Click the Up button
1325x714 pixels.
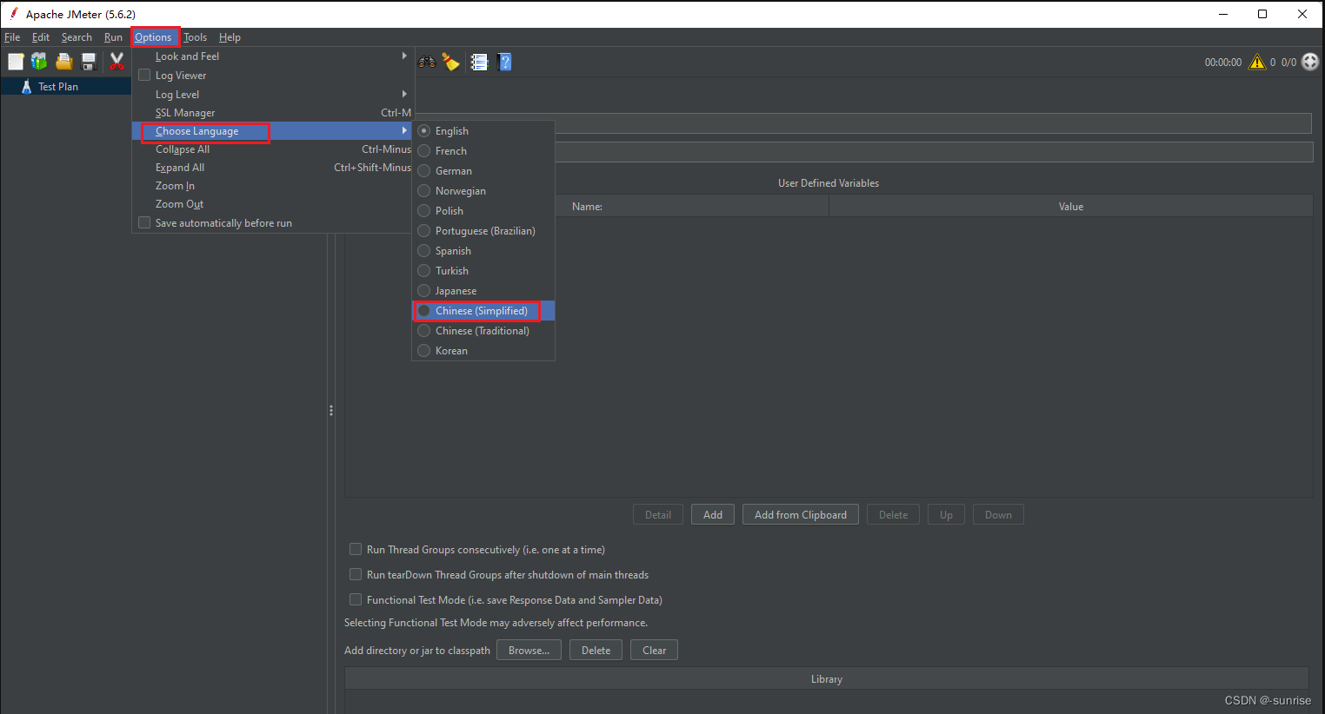click(x=946, y=514)
